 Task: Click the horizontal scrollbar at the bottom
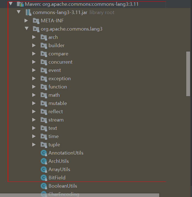click(x=80, y=195)
